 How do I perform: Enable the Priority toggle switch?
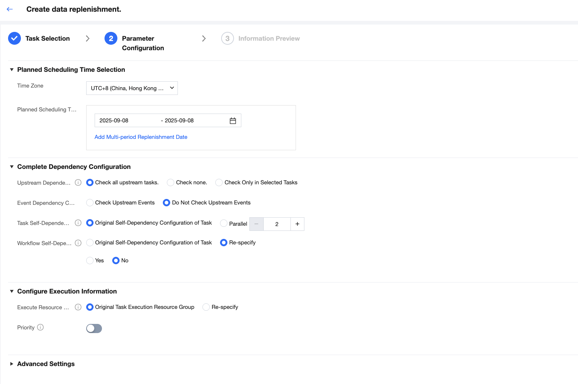point(94,328)
